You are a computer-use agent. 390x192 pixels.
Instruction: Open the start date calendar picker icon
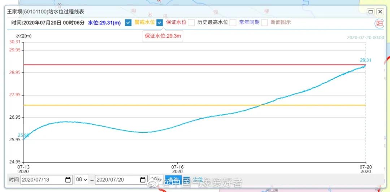coord(68,180)
